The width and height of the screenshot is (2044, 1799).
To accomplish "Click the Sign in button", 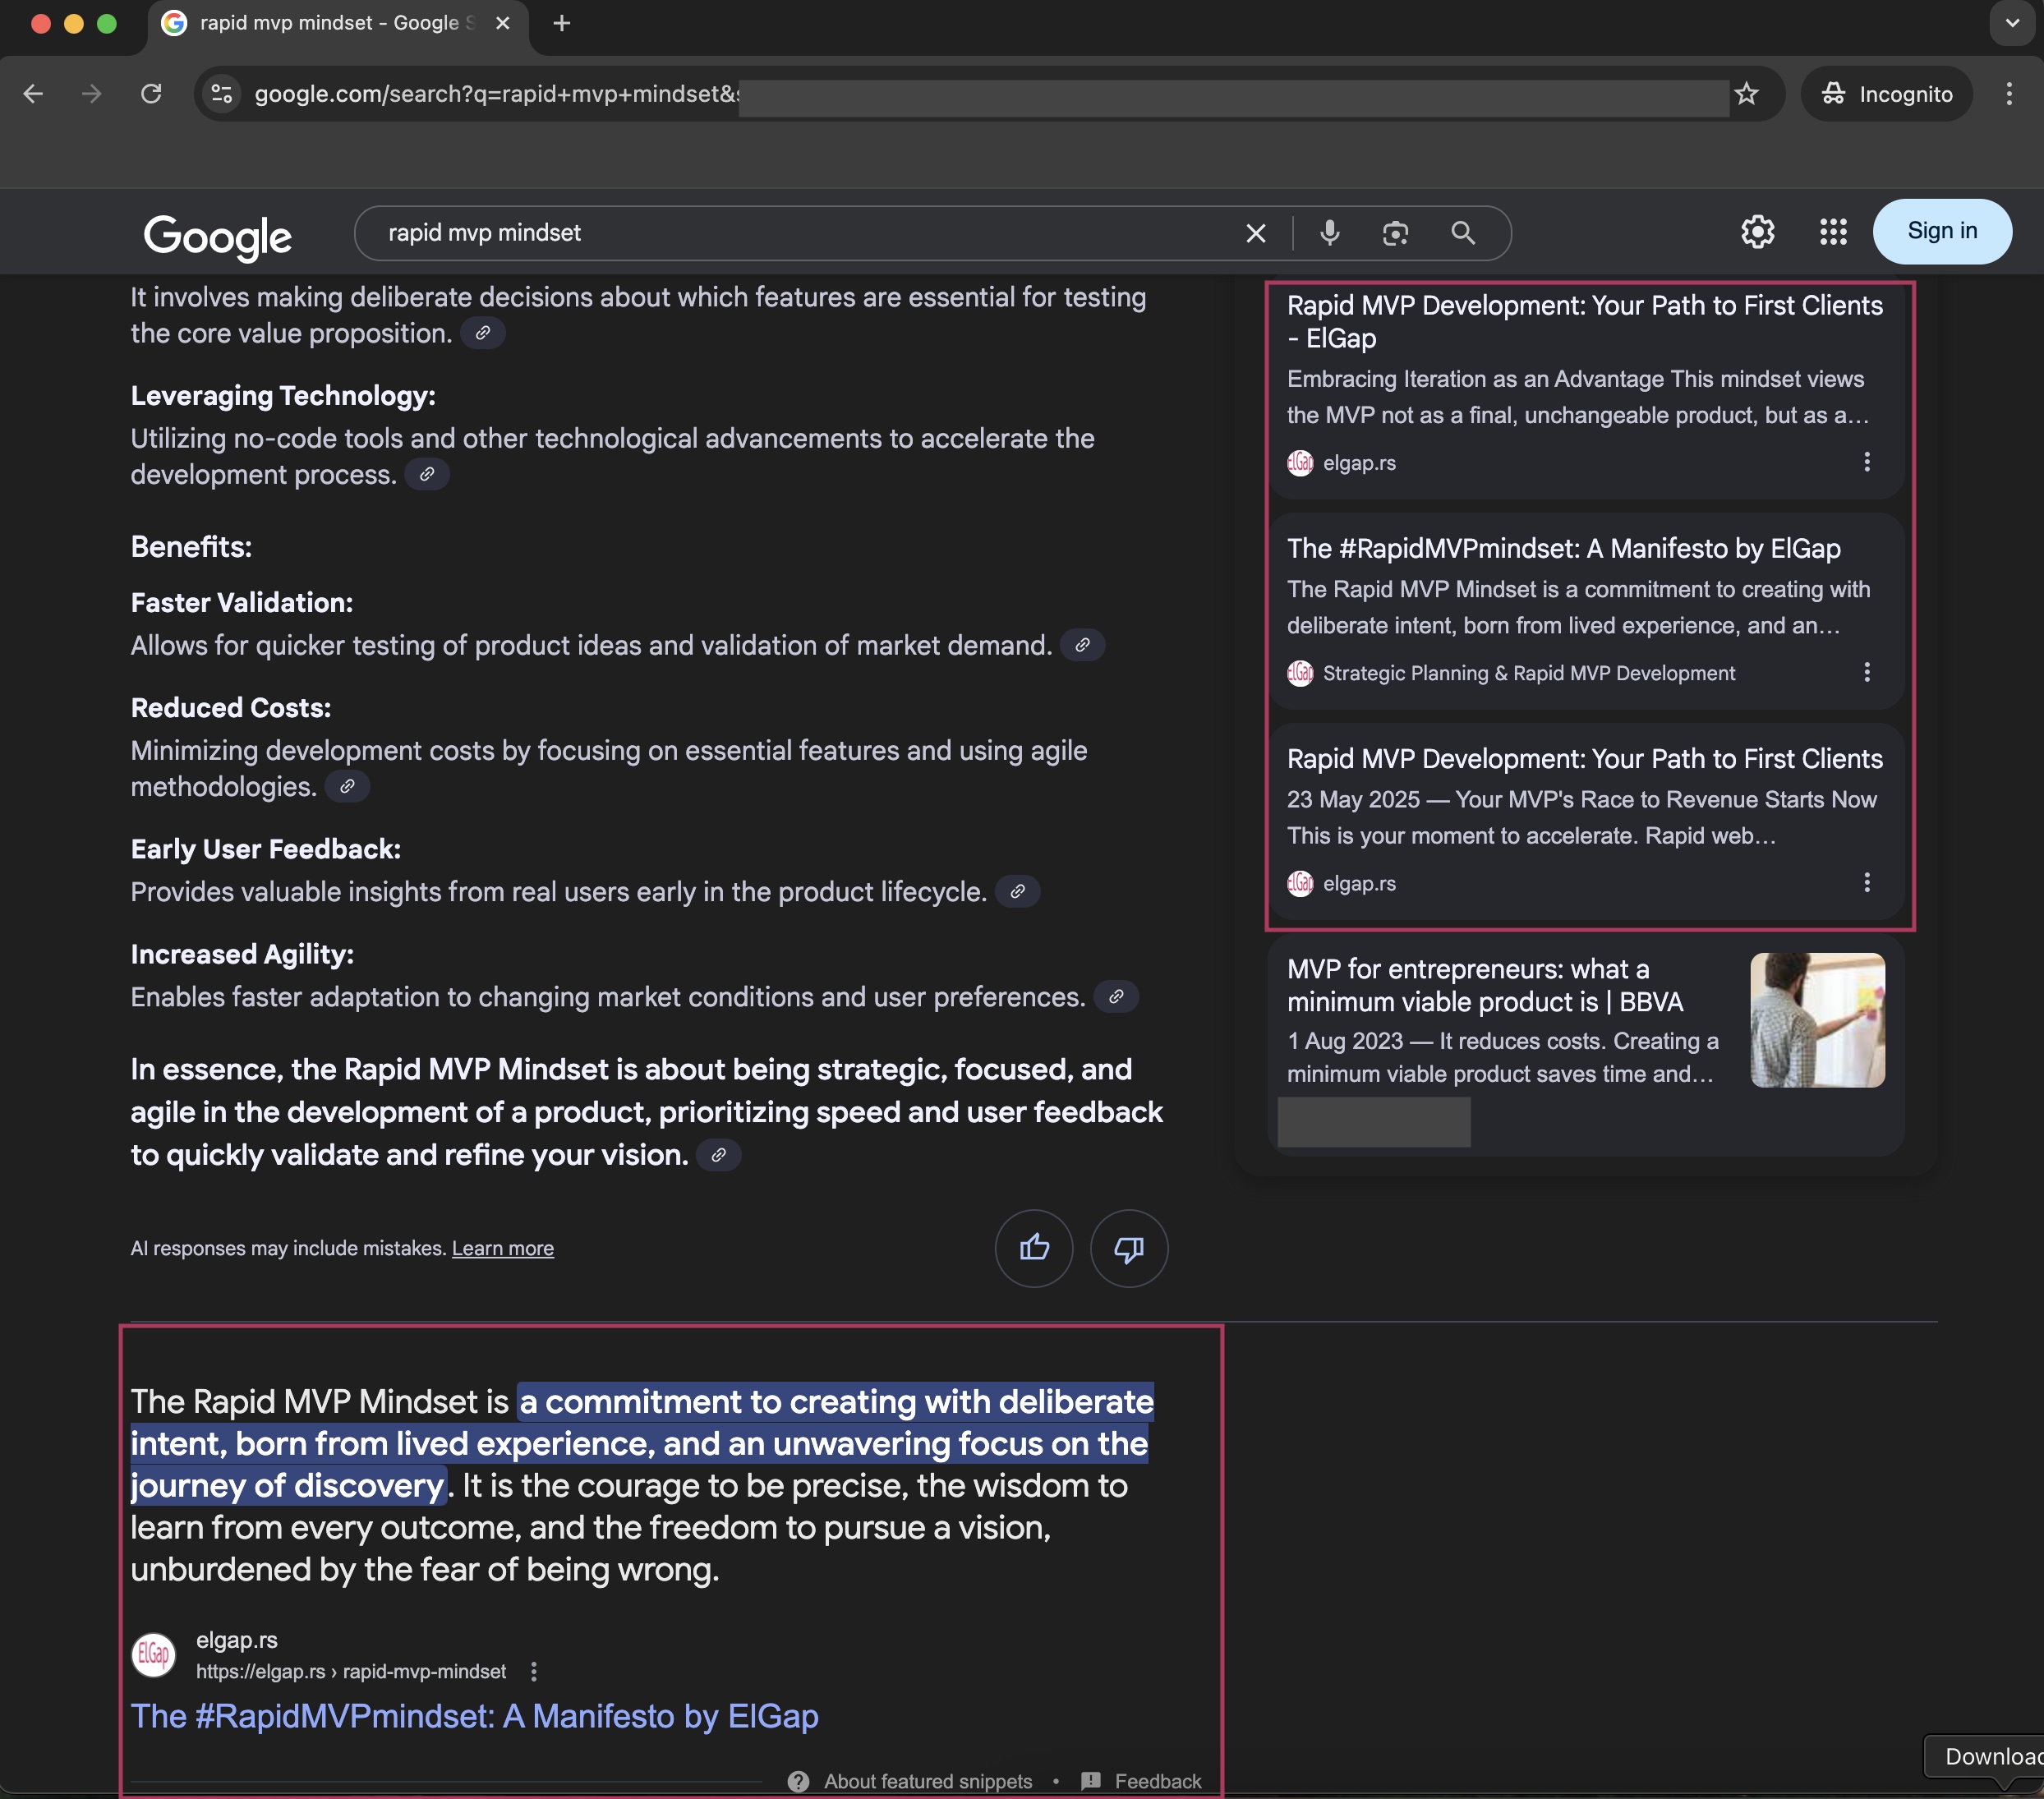I will 1941,231.
